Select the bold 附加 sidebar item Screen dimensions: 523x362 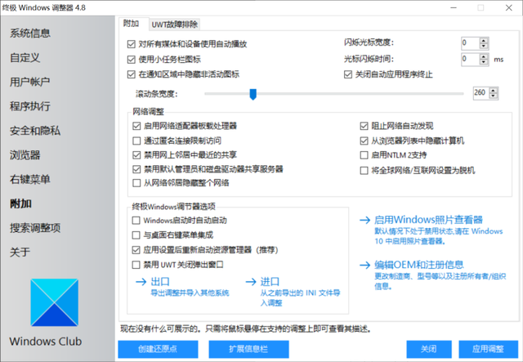pos(20,203)
